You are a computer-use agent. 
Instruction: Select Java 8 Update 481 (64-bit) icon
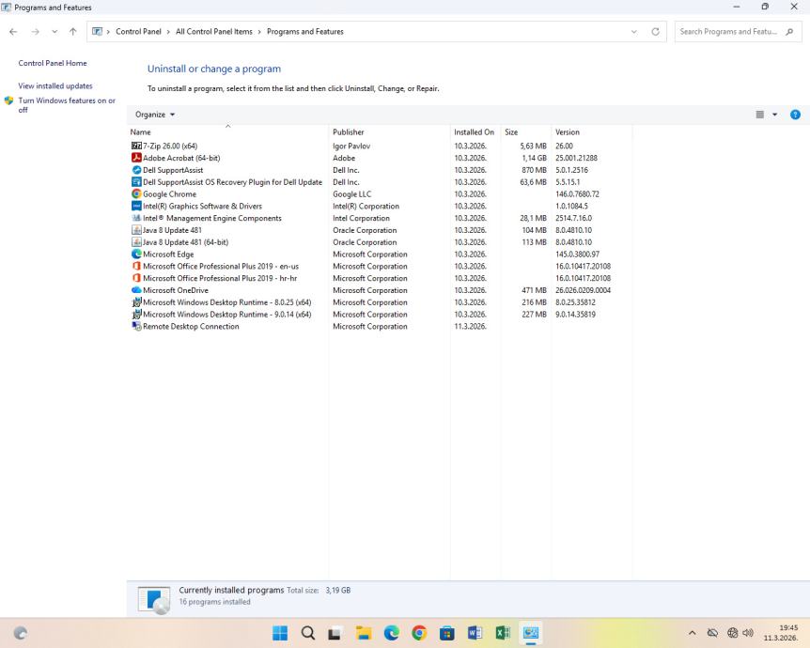136,242
